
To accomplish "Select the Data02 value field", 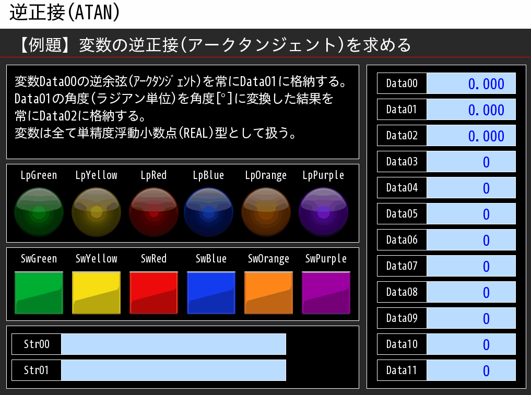I will [x=471, y=135].
